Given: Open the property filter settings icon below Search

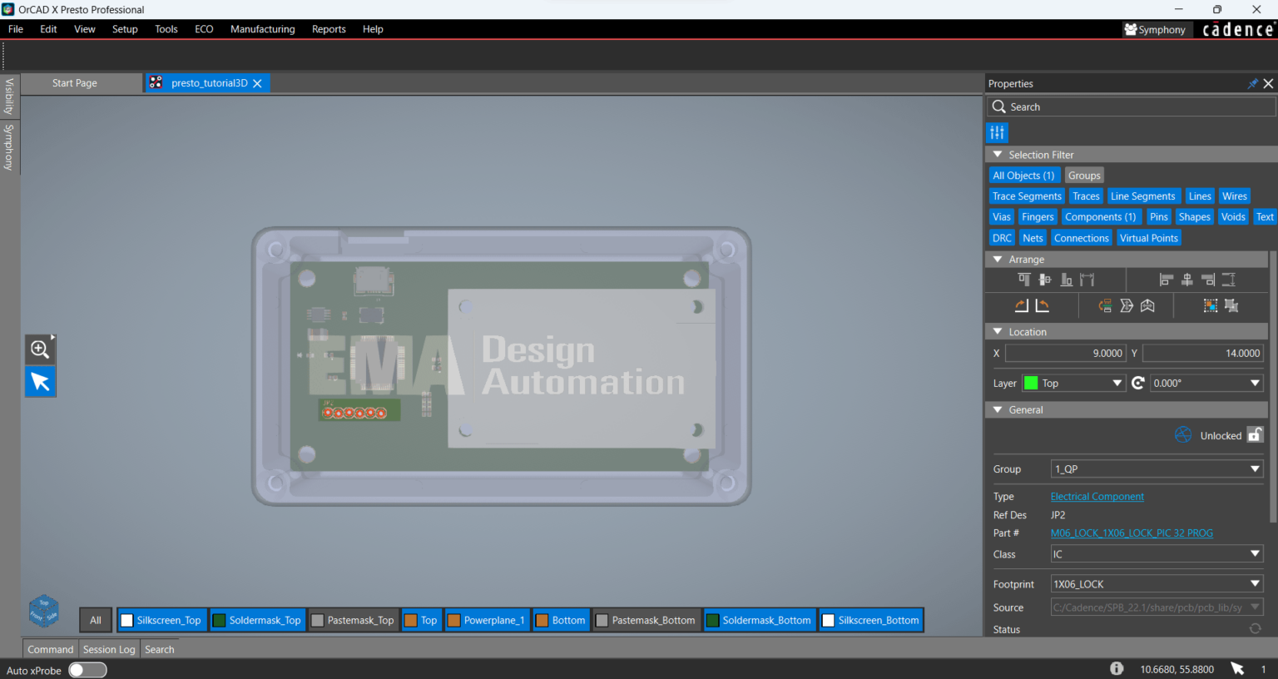Looking at the screenshot, I should pos(997,131).
